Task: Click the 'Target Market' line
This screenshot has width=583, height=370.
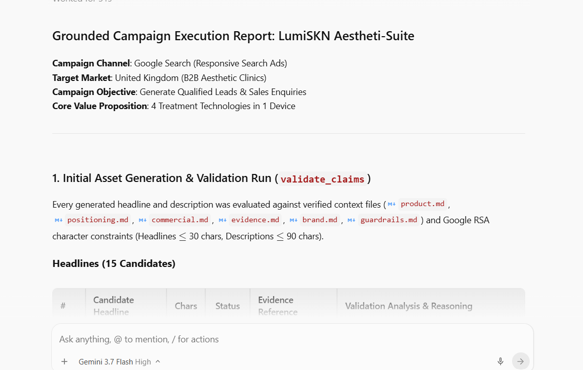Action: [159, 78]
